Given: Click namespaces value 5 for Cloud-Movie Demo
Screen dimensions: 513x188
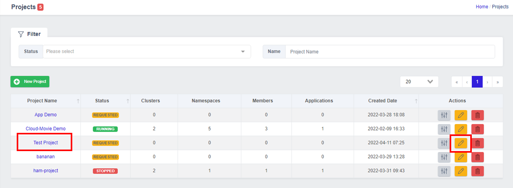Looking at the screenshot, I should click(209, 129).
